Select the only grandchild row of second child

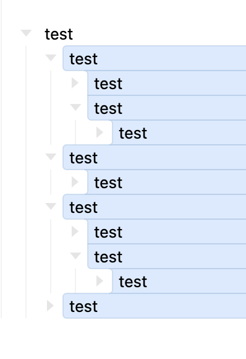click(167, 182)
